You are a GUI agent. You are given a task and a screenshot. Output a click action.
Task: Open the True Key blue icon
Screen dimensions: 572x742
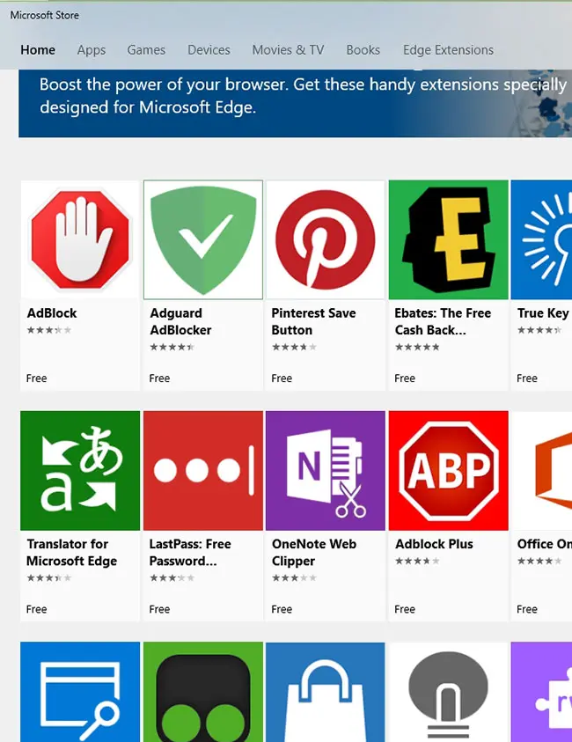(x=542, y=240)
